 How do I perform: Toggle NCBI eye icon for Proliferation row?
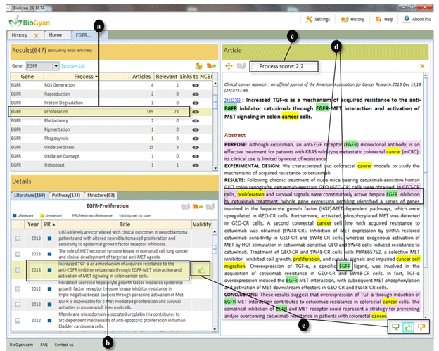tap(196, 112)
